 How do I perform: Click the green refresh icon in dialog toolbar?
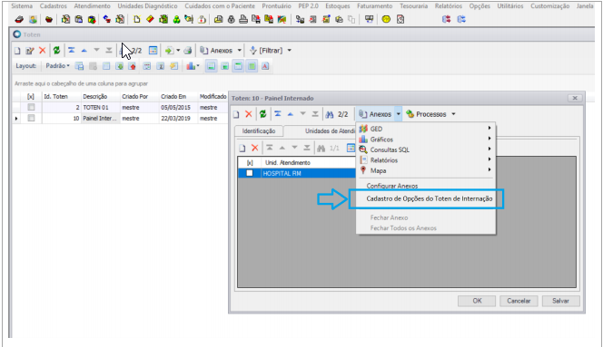tap(263, 114)
